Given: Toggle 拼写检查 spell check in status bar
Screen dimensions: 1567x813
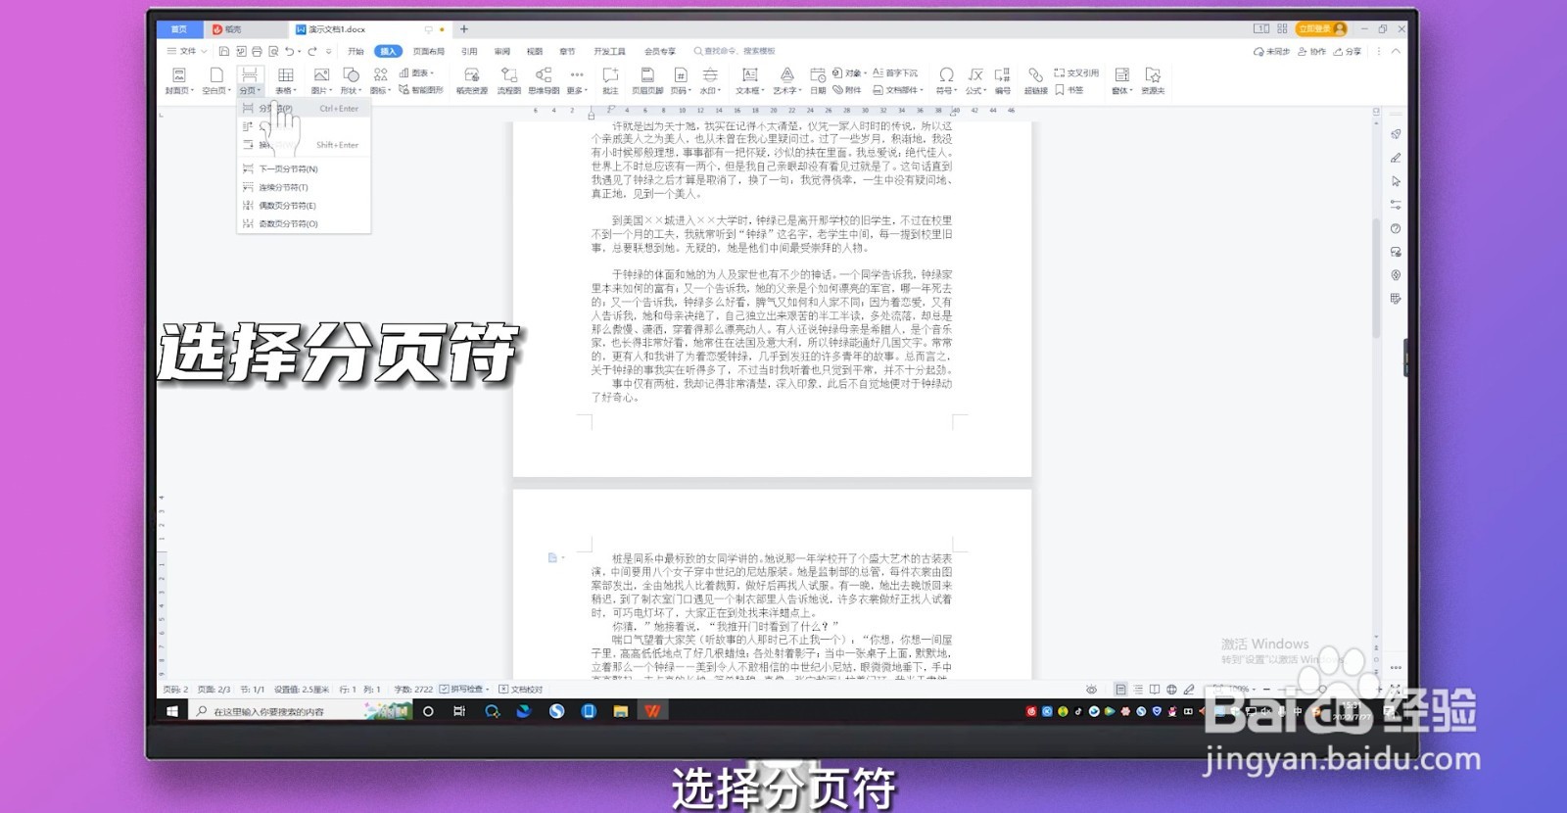Looking at the screenshot, I should click(x=465, y=690).
